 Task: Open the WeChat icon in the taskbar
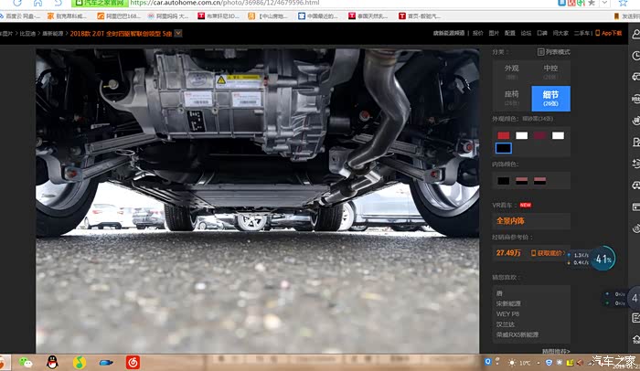27,363
